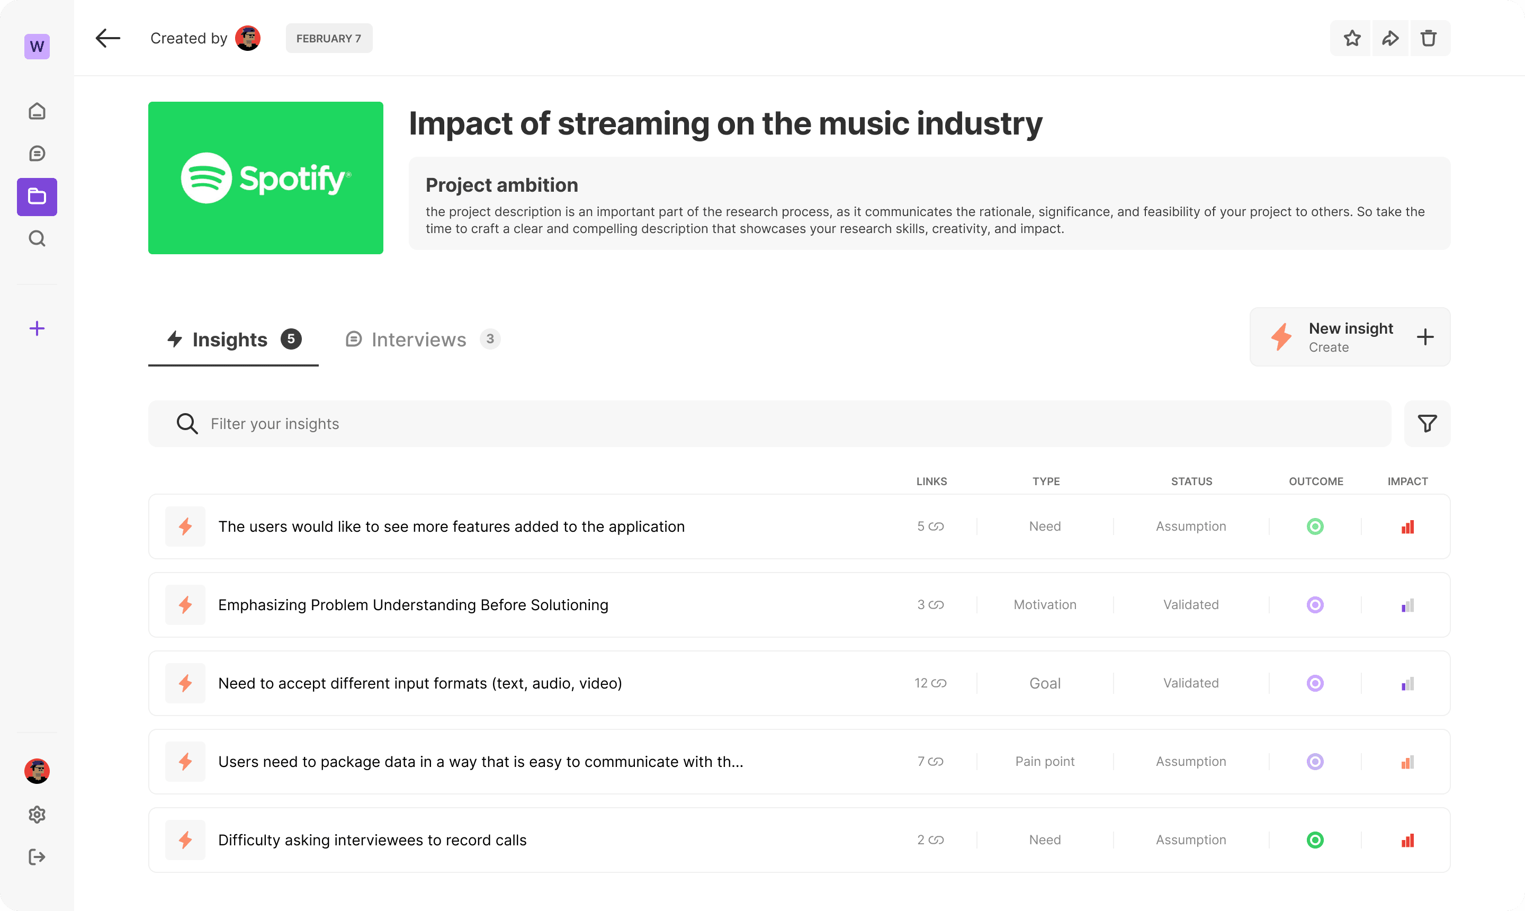
Task: Click outcome circle for 'package data' insight
Action: tap(1315, 762)
